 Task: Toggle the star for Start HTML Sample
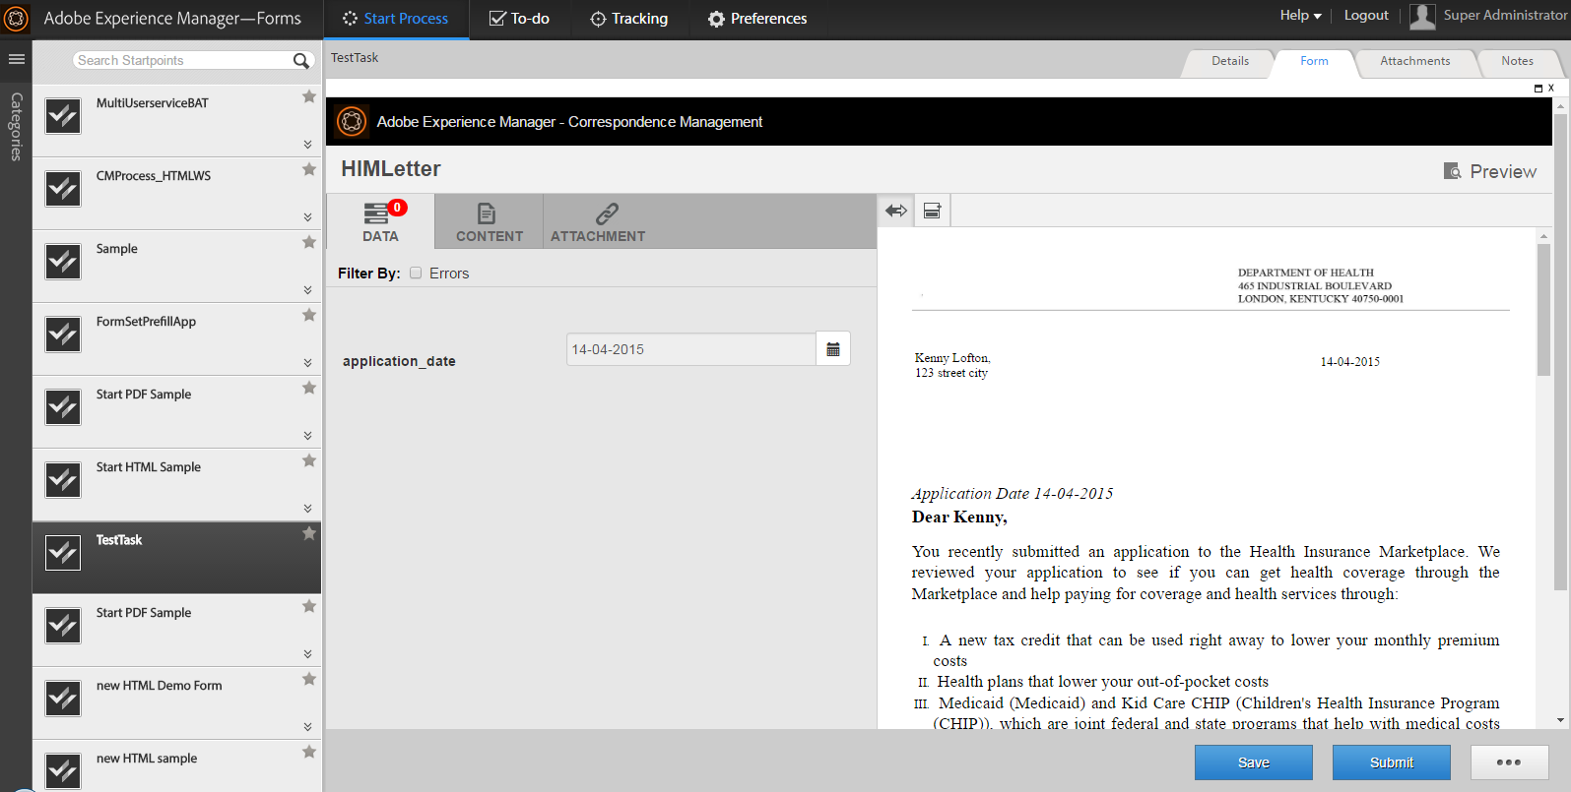coord(309,460)
